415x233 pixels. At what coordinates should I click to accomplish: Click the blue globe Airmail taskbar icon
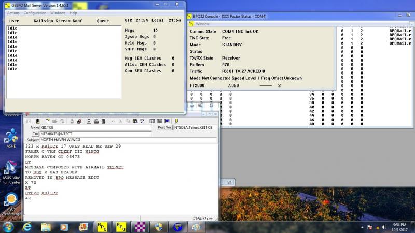(177, 227)
